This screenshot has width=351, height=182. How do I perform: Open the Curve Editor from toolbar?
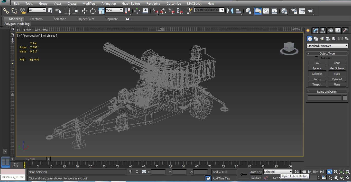(266, 11)
